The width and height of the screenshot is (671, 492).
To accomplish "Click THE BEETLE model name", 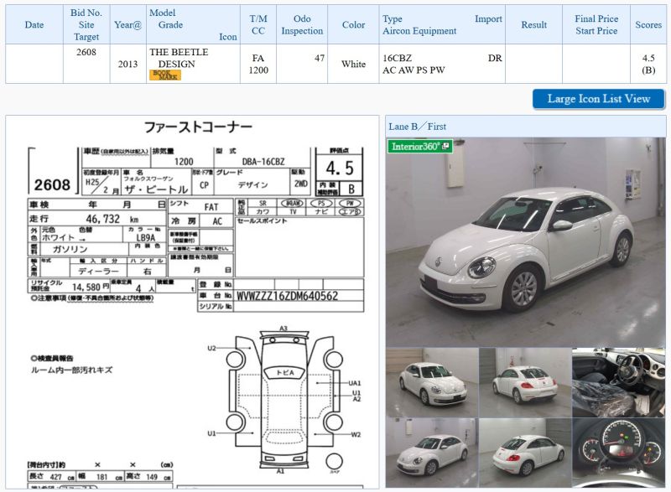I will click(x=179, y=52).
